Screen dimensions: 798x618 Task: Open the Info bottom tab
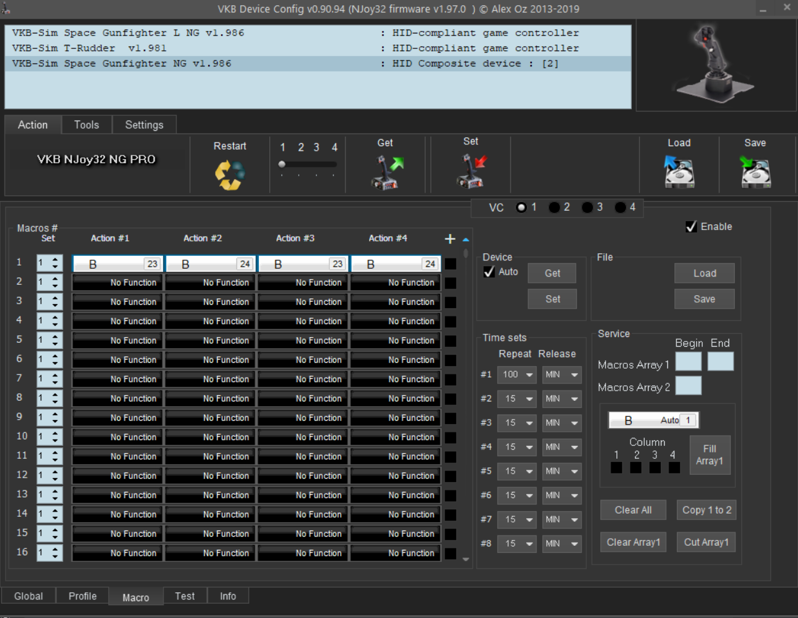pos(228,596)
